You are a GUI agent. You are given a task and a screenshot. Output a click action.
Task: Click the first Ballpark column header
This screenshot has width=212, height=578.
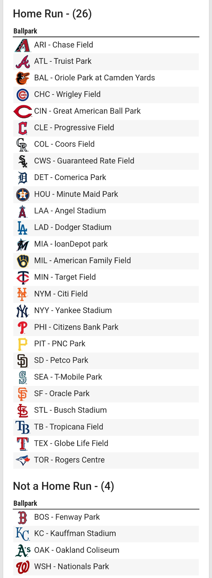25,31
